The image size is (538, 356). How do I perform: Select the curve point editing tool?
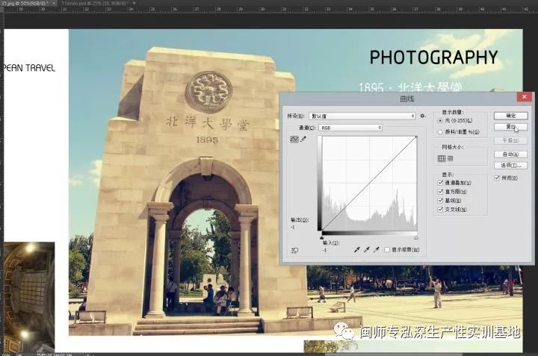point(294,139)
